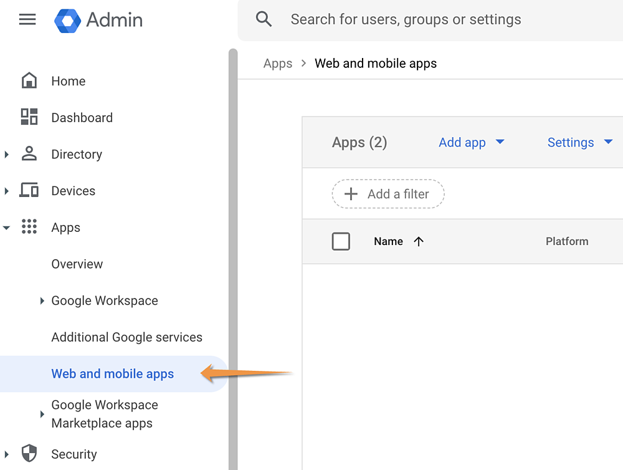Click the Platform column header
The image size is (623, 470).
click(567, 241)
